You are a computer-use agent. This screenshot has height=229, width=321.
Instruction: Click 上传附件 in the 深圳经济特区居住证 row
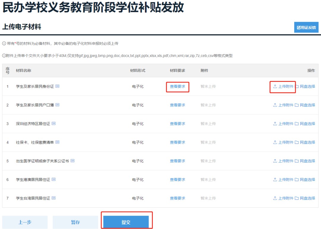[283, 124]
